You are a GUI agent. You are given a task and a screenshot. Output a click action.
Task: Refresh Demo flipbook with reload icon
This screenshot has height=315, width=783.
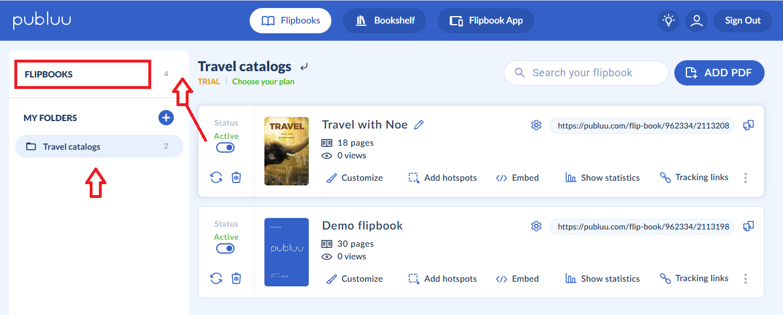216,278
